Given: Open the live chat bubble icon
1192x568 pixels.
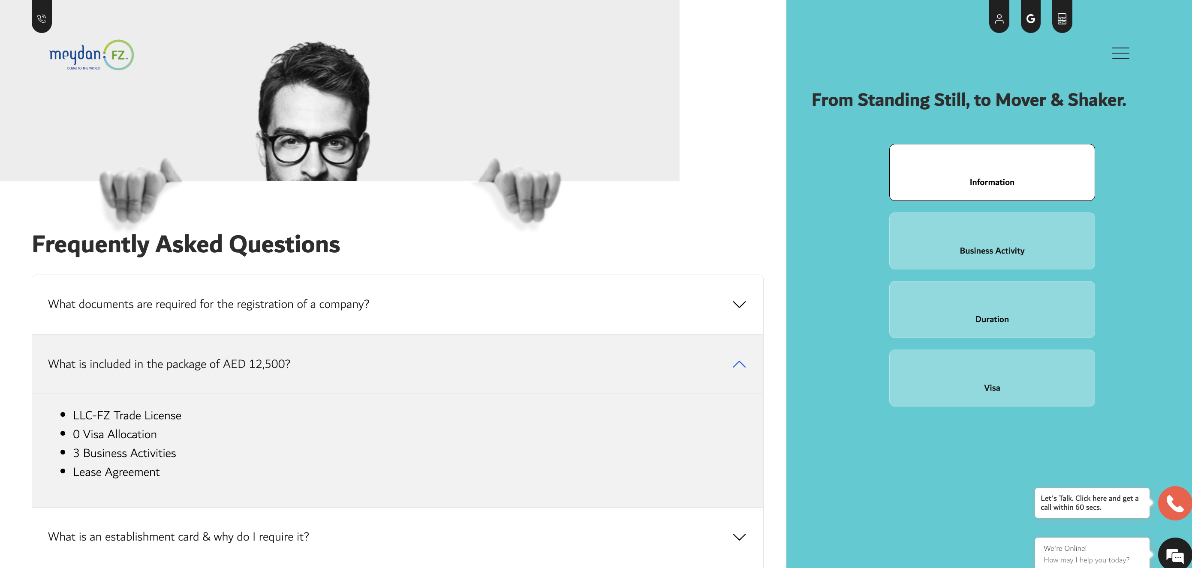Looking at the screenshot, I should (x=1175, y=554).
